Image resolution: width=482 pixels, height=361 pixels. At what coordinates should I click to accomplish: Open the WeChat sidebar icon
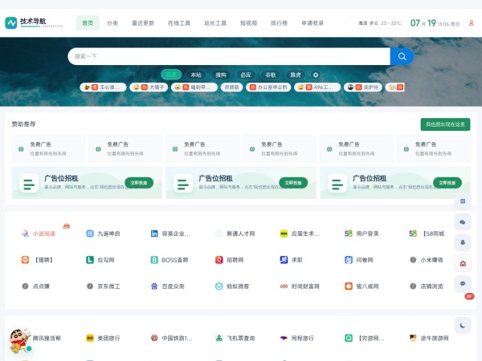[463, 222]
